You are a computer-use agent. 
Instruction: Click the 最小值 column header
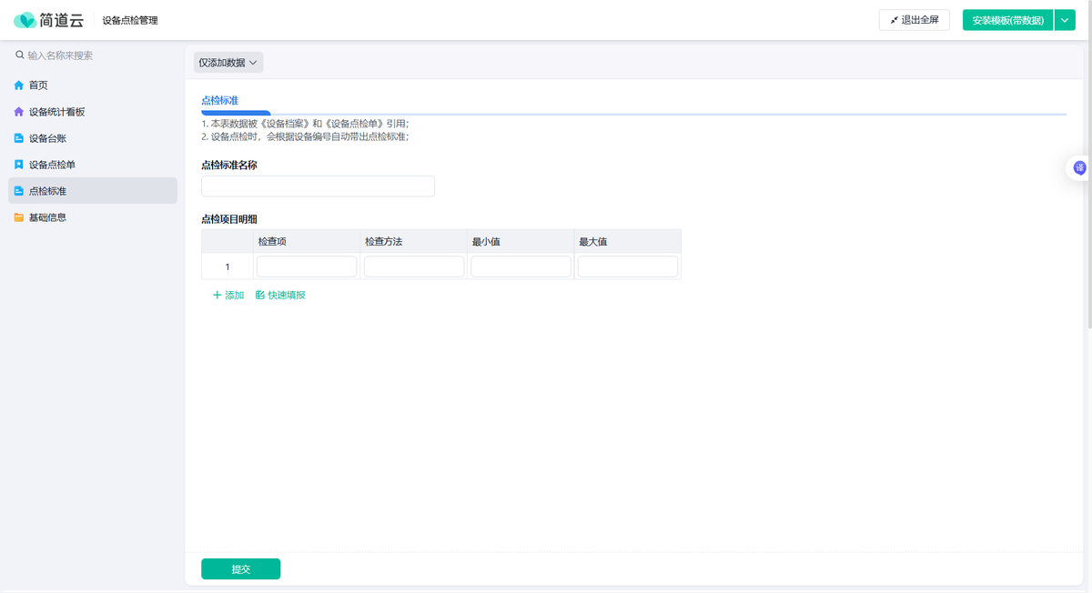[x=521, y=242]
